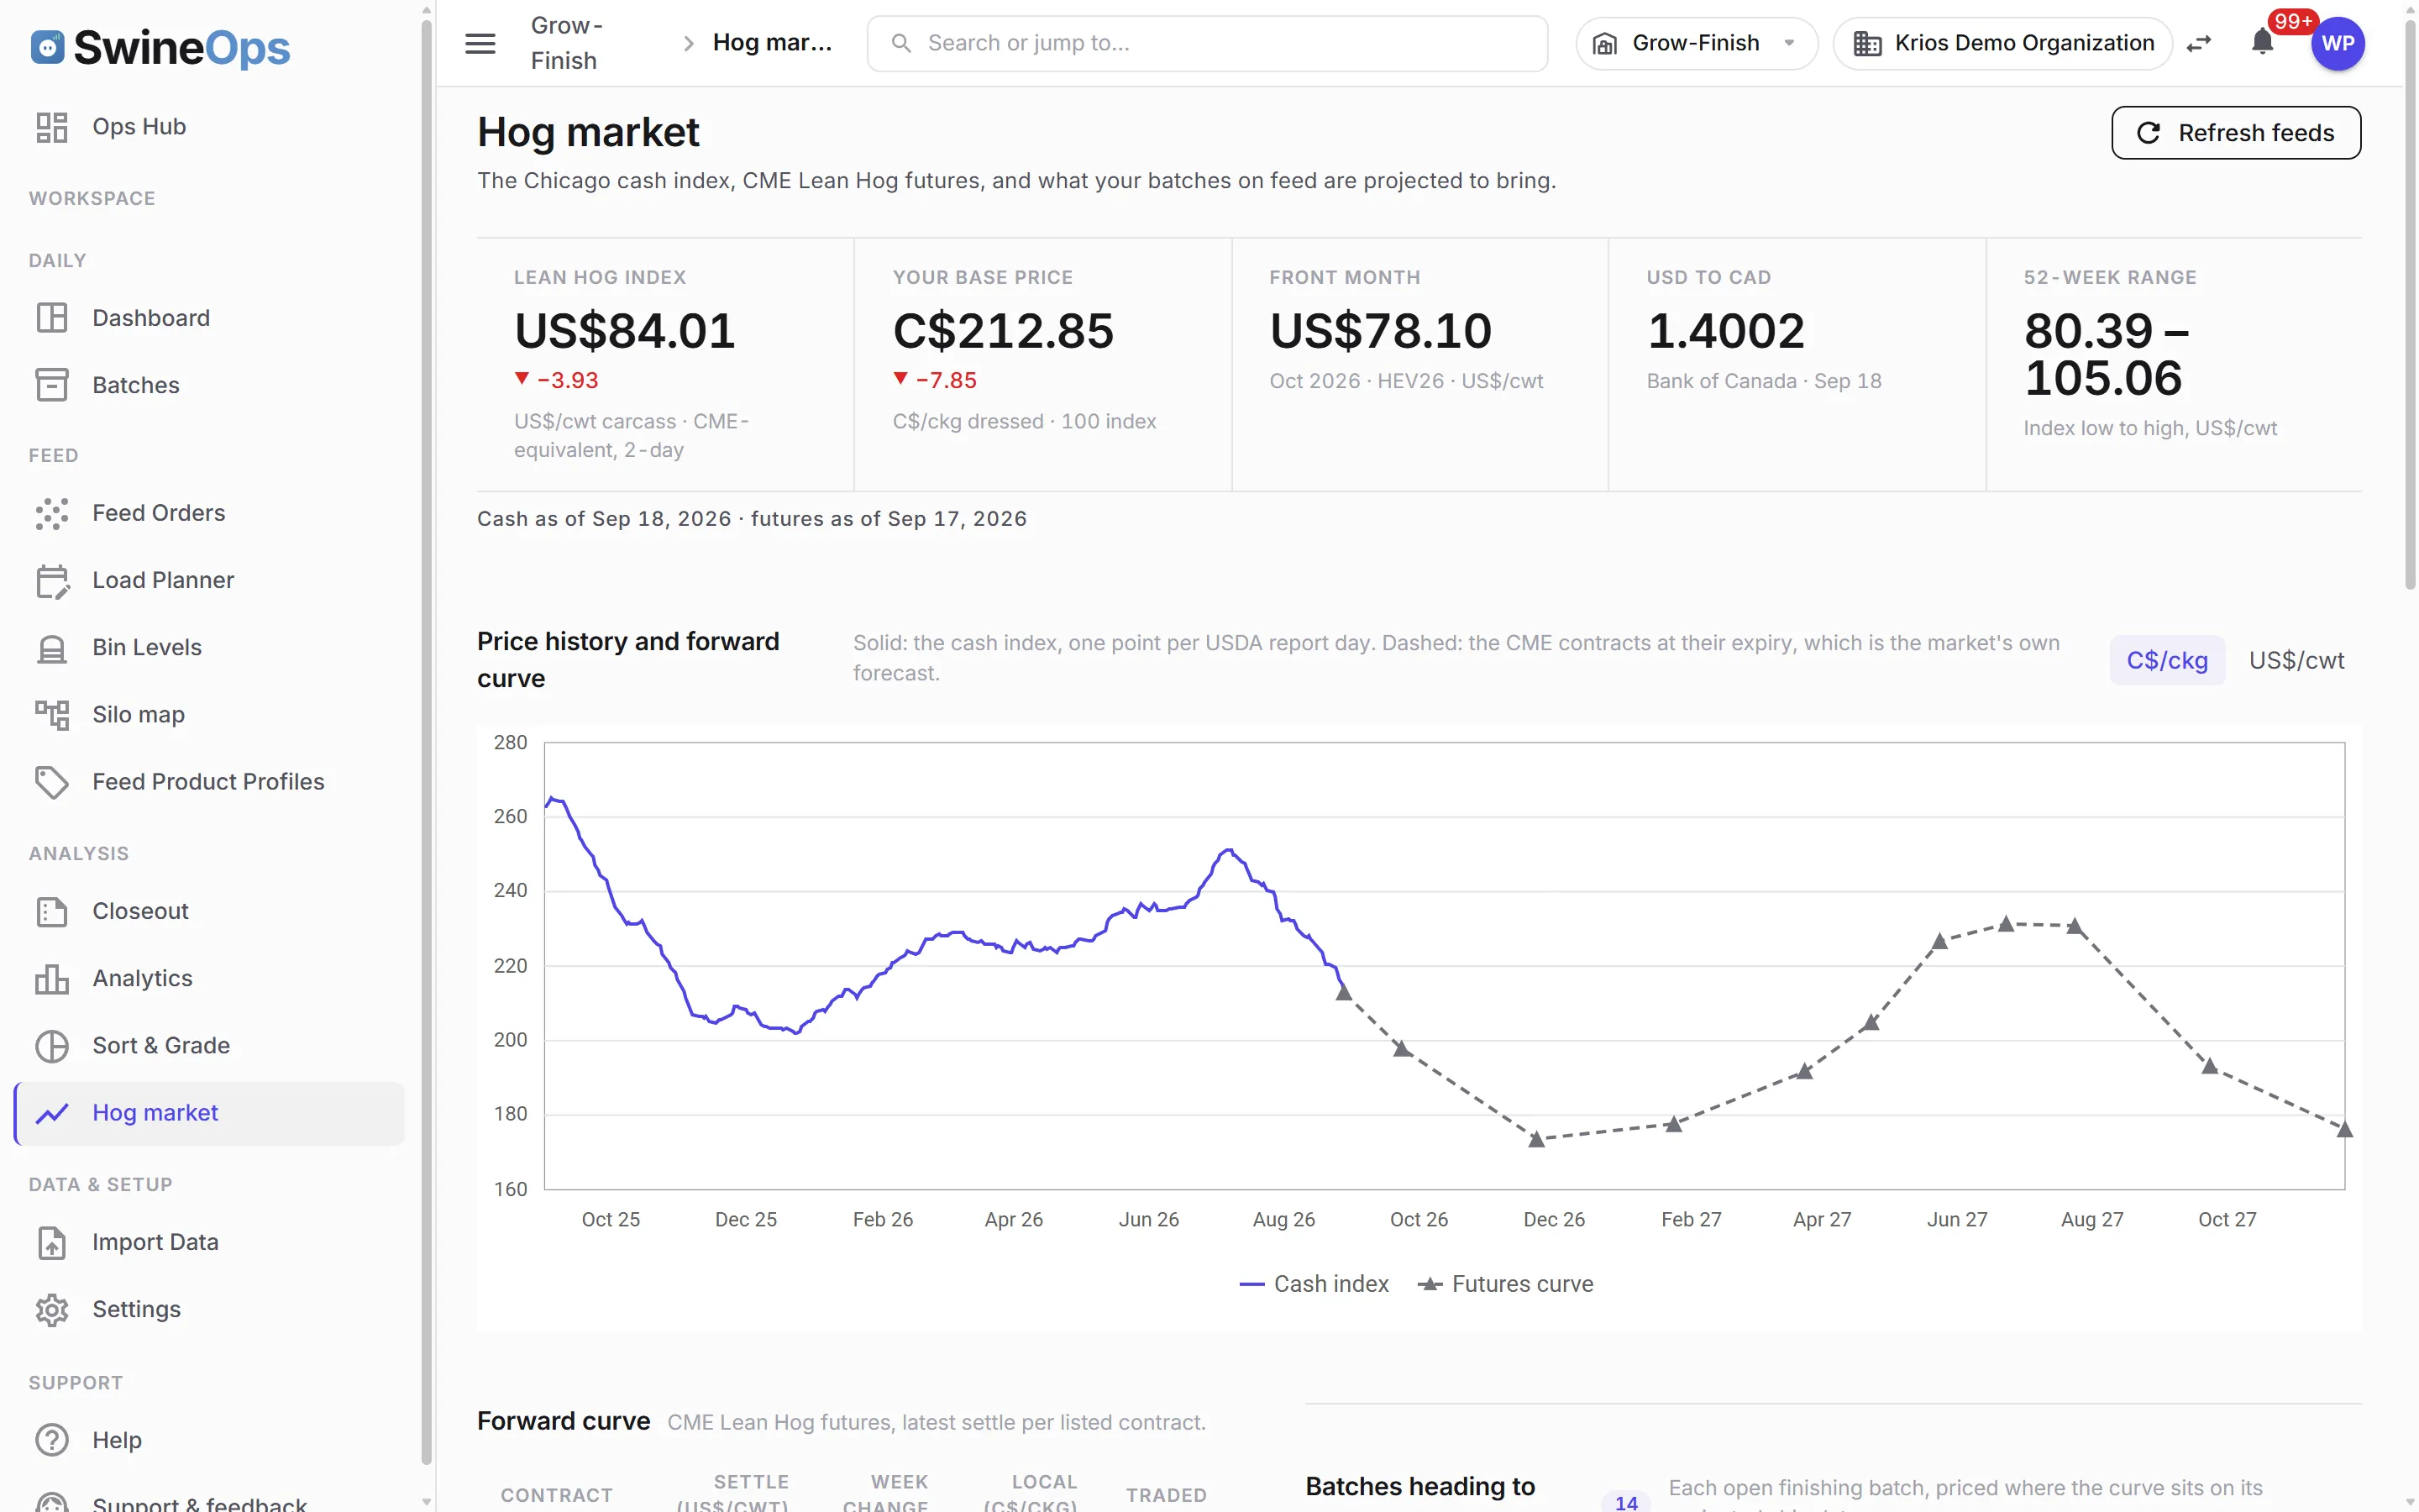Open the Grow-Finish site dropdown
Screen dimensions: 2419x1512
(1697, 43)
